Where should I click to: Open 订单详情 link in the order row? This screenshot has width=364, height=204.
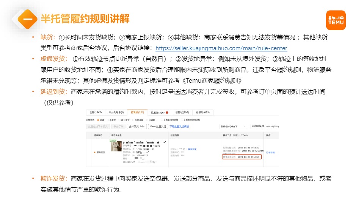pos(270,152)
